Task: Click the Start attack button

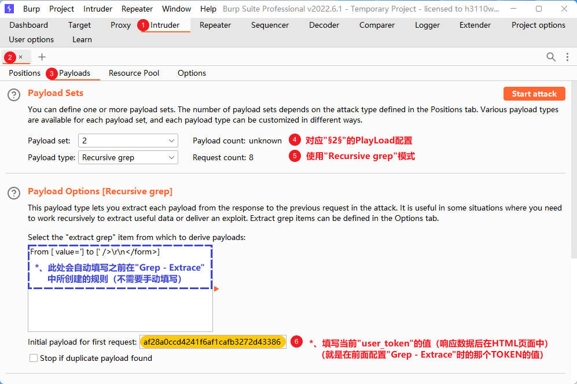Action: pyautogui.click(x=534, y=94)
